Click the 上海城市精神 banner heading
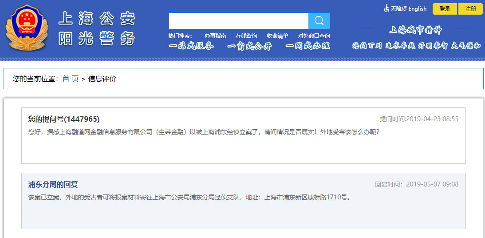The image size is (485, 238). (415, 30)
